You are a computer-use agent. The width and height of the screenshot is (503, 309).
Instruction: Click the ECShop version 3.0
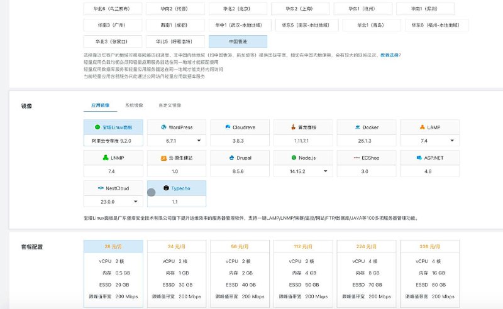[x=367, y=171]
